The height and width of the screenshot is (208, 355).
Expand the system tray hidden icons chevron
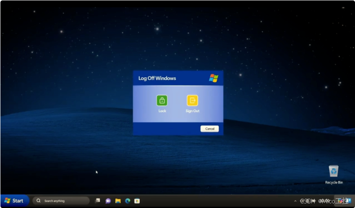click(x=295, y=201)
